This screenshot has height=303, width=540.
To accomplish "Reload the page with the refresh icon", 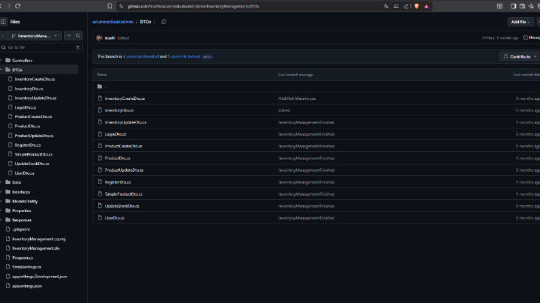I will 18,6.
